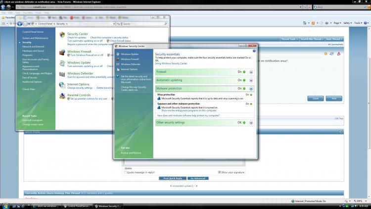
Task: Click the Control Panel refresh arrows icon
Action: point(119,24)
